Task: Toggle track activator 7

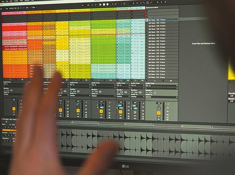Action: click(x=120, y=112)
